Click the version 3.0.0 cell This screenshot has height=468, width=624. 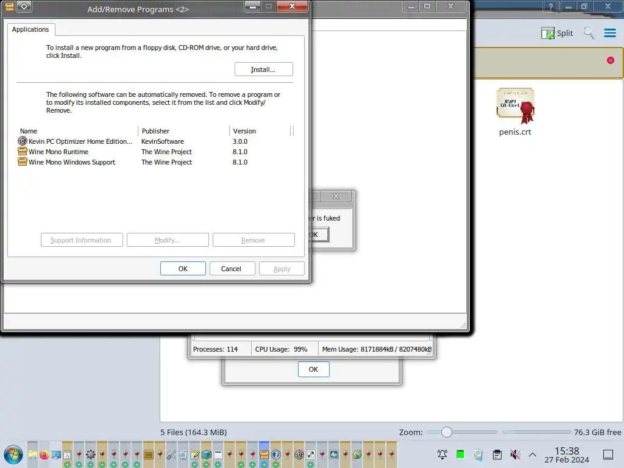(x=240, y=141)
